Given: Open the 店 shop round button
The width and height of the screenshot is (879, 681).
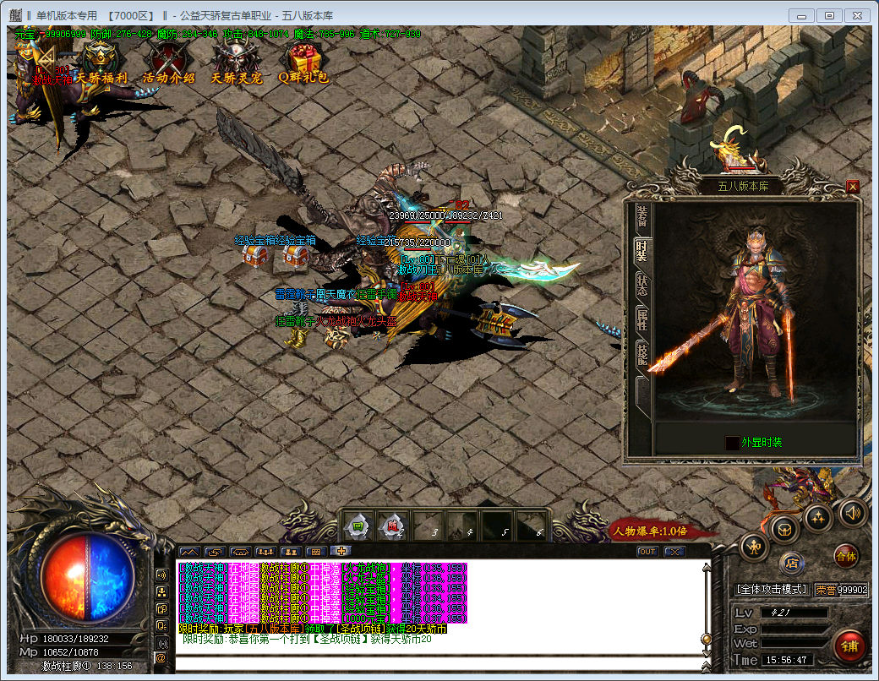Looking at the screenshot, I should (792, 562).
